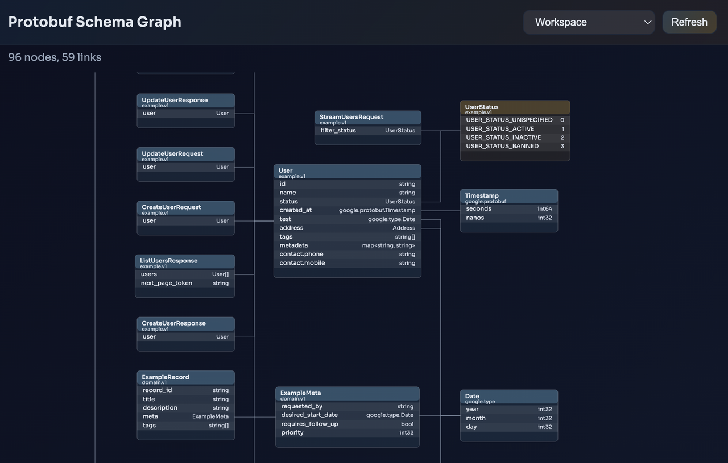Select the UserStatus enum node header
The width and height of the screenshot is (728, 463).
515,107
